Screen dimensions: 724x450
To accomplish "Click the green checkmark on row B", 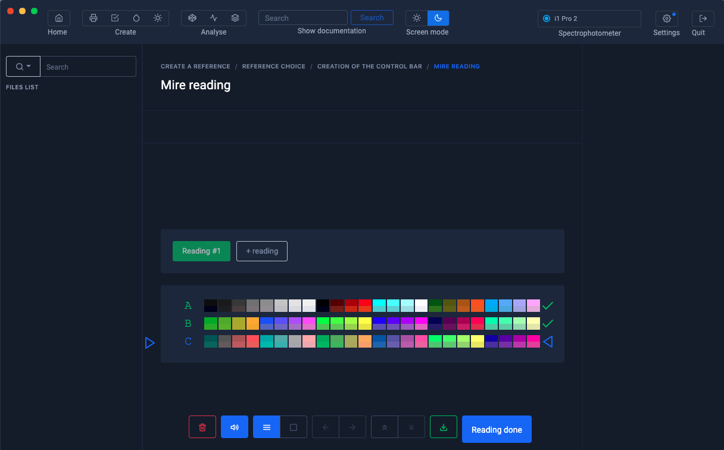I will [548, 323].
